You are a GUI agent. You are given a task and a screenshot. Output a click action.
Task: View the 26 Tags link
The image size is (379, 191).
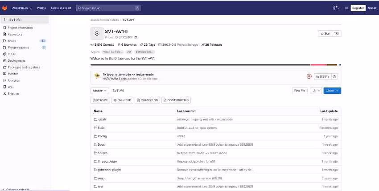coord(148,45)
